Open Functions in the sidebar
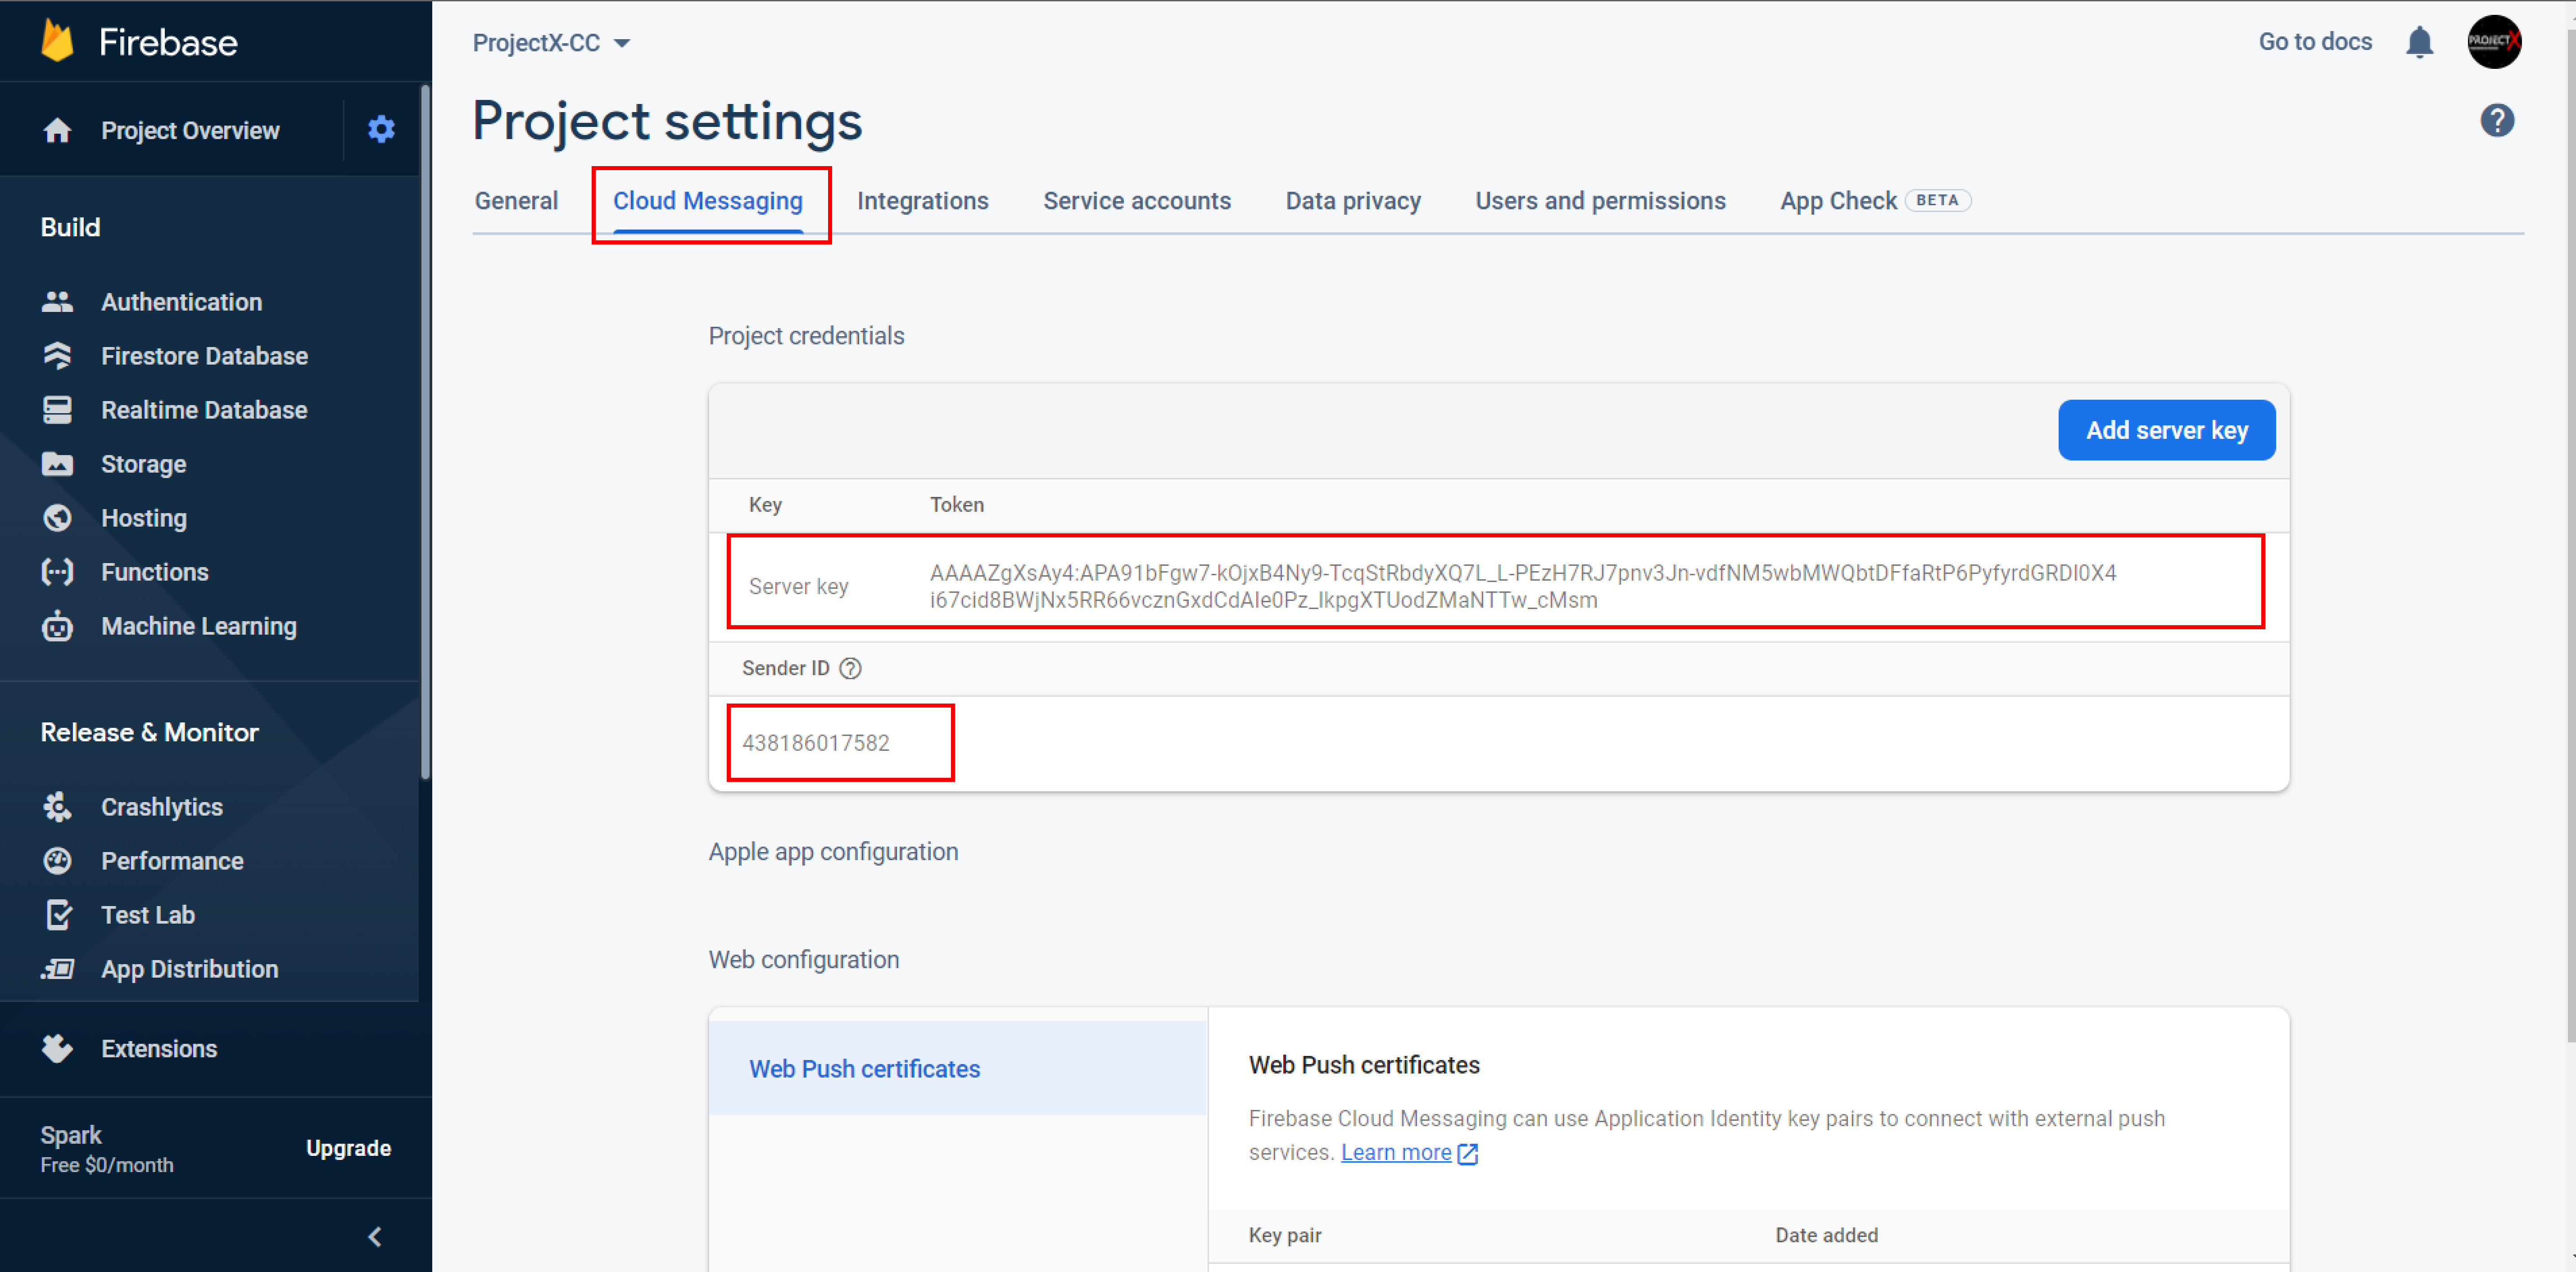2576x1272 pixels. [155, 571]
